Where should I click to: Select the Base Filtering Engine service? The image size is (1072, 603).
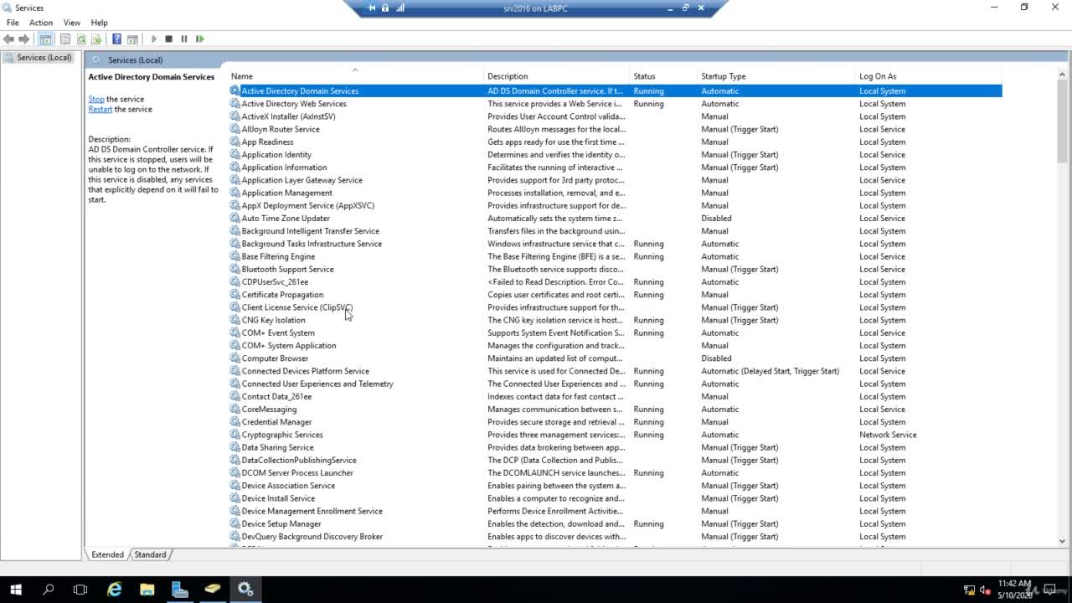(x=278, y=256)
